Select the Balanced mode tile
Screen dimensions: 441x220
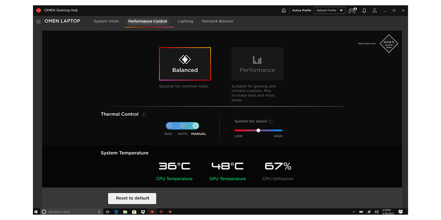click(185, 64)
